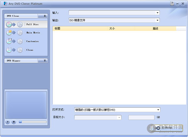Click the 标题 column header
The image size is (188, 137).
pyautogui.click(x=80, y=29)
